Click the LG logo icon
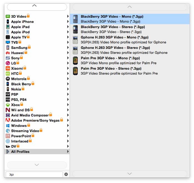The width and height of the screenshot is (194, 183). click(x=8, y=63)
